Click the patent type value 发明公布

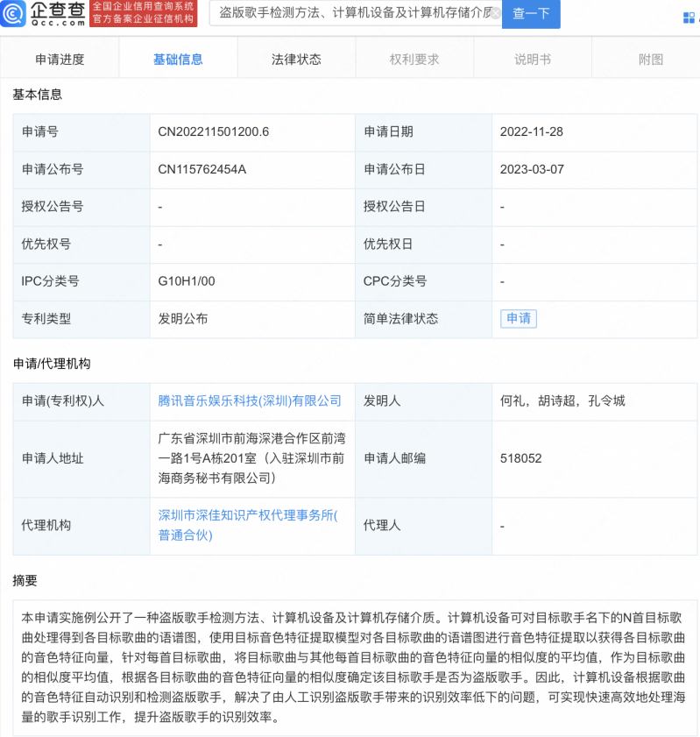coord(183,319)
